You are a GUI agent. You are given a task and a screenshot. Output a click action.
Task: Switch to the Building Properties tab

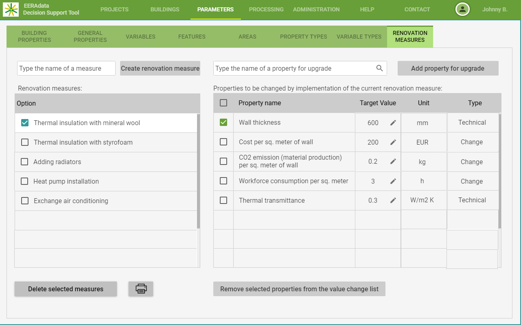(x=35, y=37)
